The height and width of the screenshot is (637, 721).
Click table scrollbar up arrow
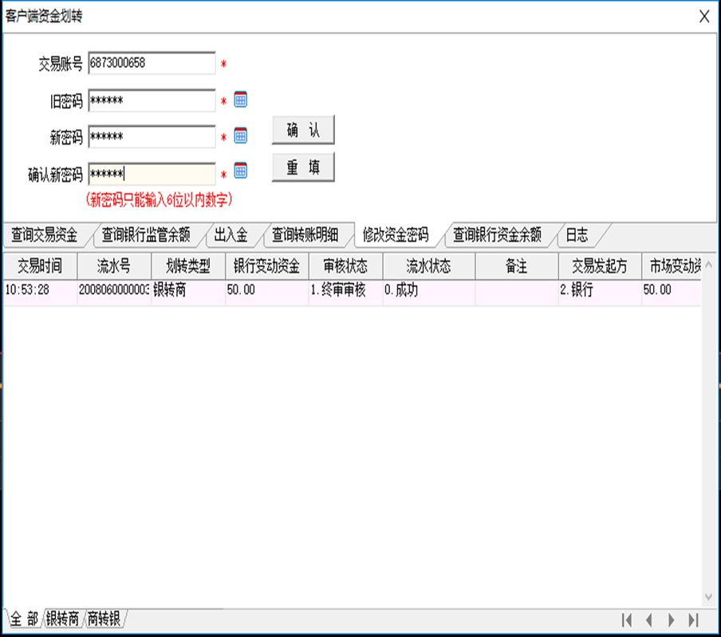coord(708,264)
